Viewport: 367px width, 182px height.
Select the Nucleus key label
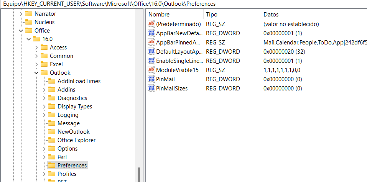(44, 22)
